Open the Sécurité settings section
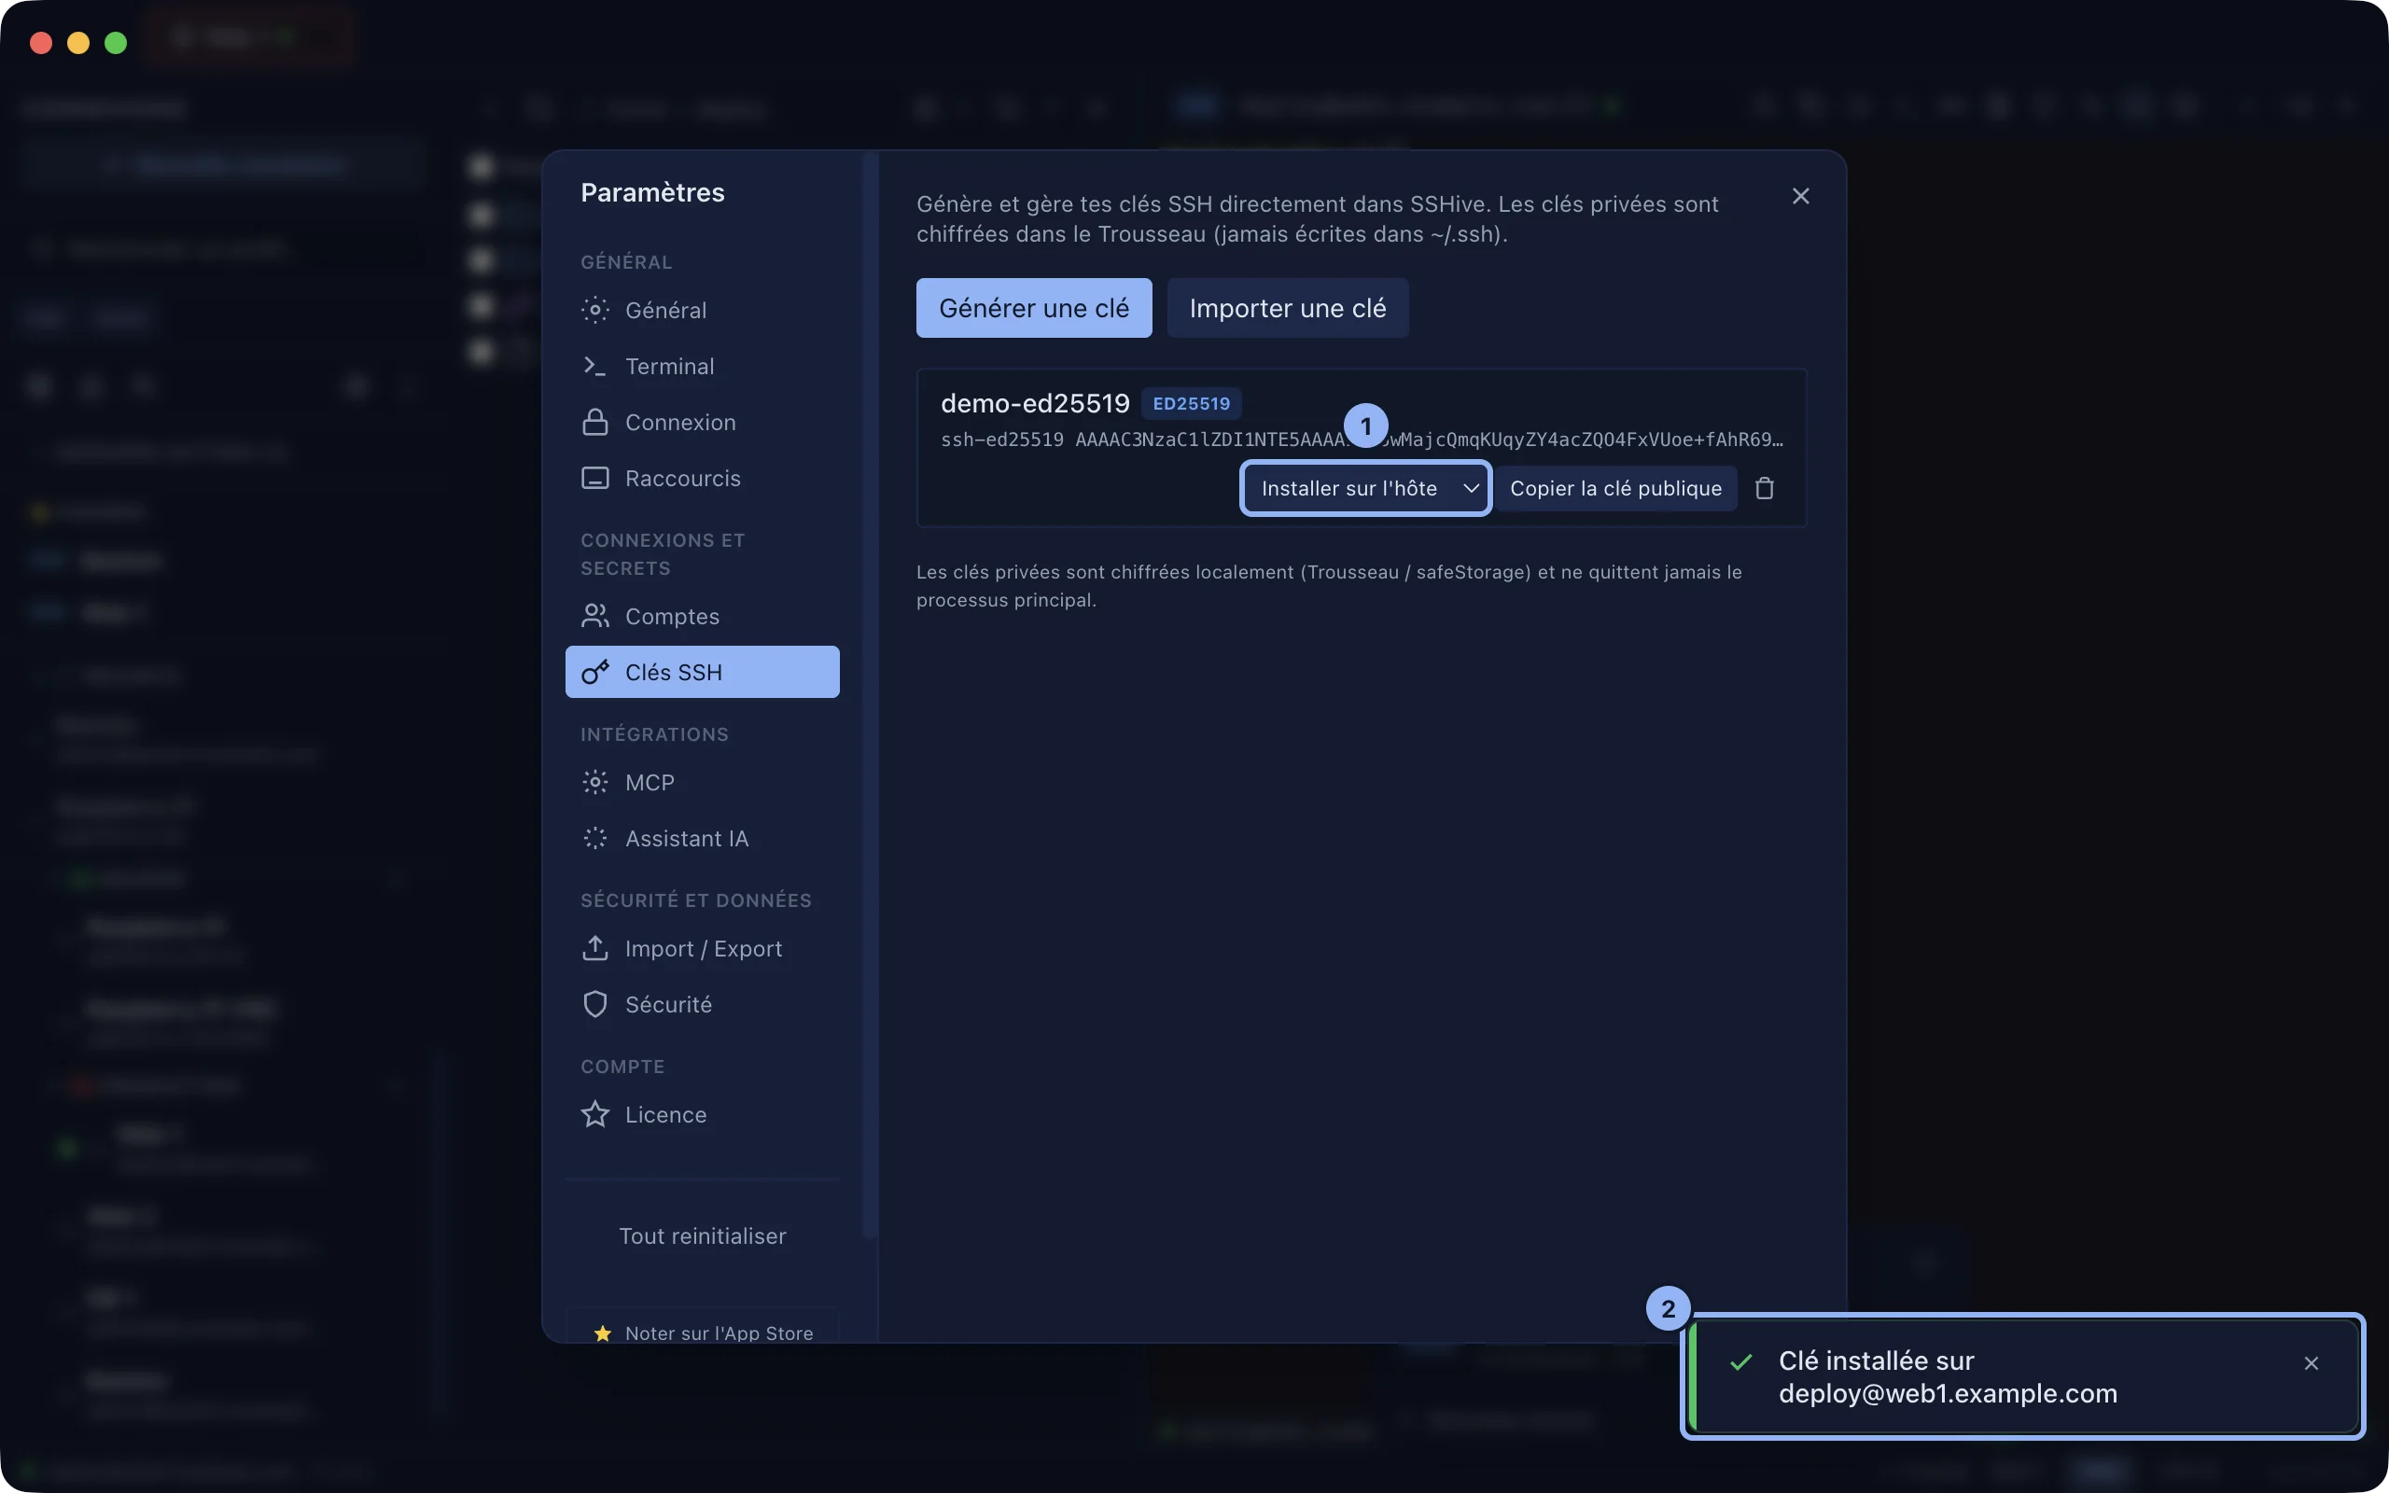Image resolution: width=2389 pixels, height=1493 pixels. tap(702, 1004)
